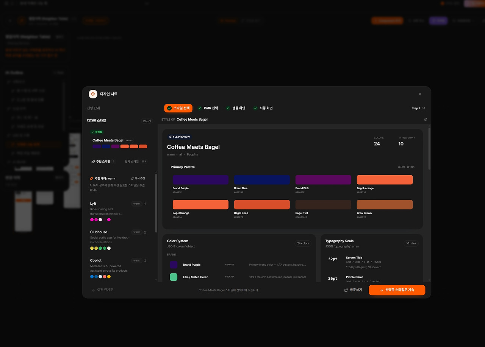
Task: Open external link icon next to Clubhouse
Action: (145, 232)
